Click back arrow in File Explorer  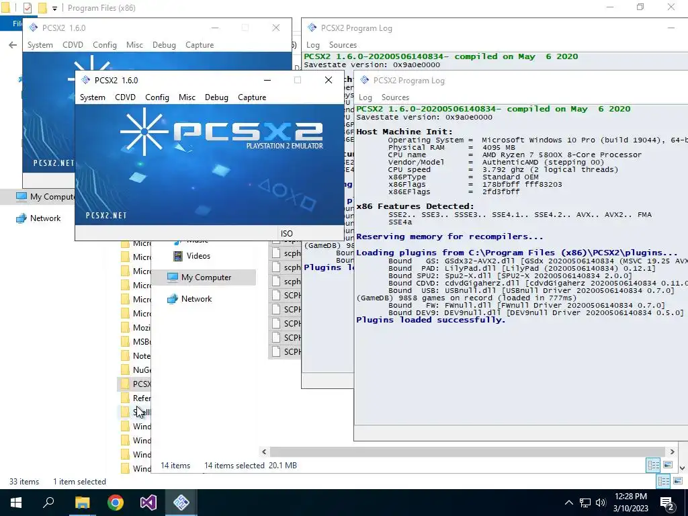[13, 45]
